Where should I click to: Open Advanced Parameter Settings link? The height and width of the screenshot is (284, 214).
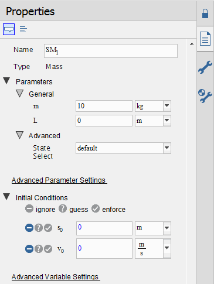tap(59, 180)
